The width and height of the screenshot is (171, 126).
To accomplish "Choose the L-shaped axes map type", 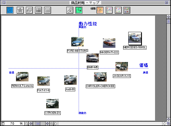I will (118, 10).
